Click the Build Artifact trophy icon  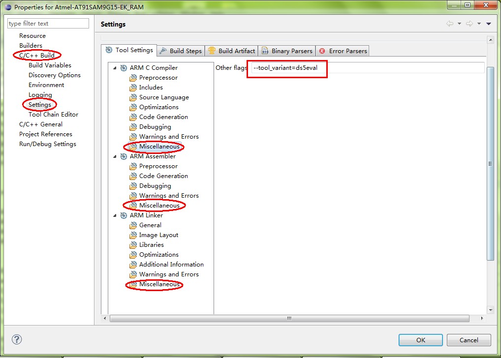coord(212,51)
